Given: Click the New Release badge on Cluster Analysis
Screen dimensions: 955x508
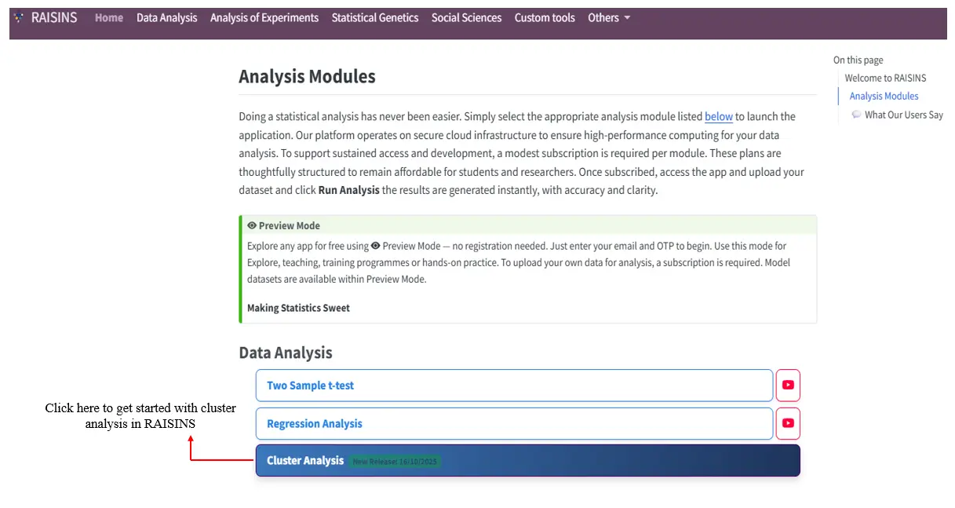Looking at the screenshot, I should [395, 461].
